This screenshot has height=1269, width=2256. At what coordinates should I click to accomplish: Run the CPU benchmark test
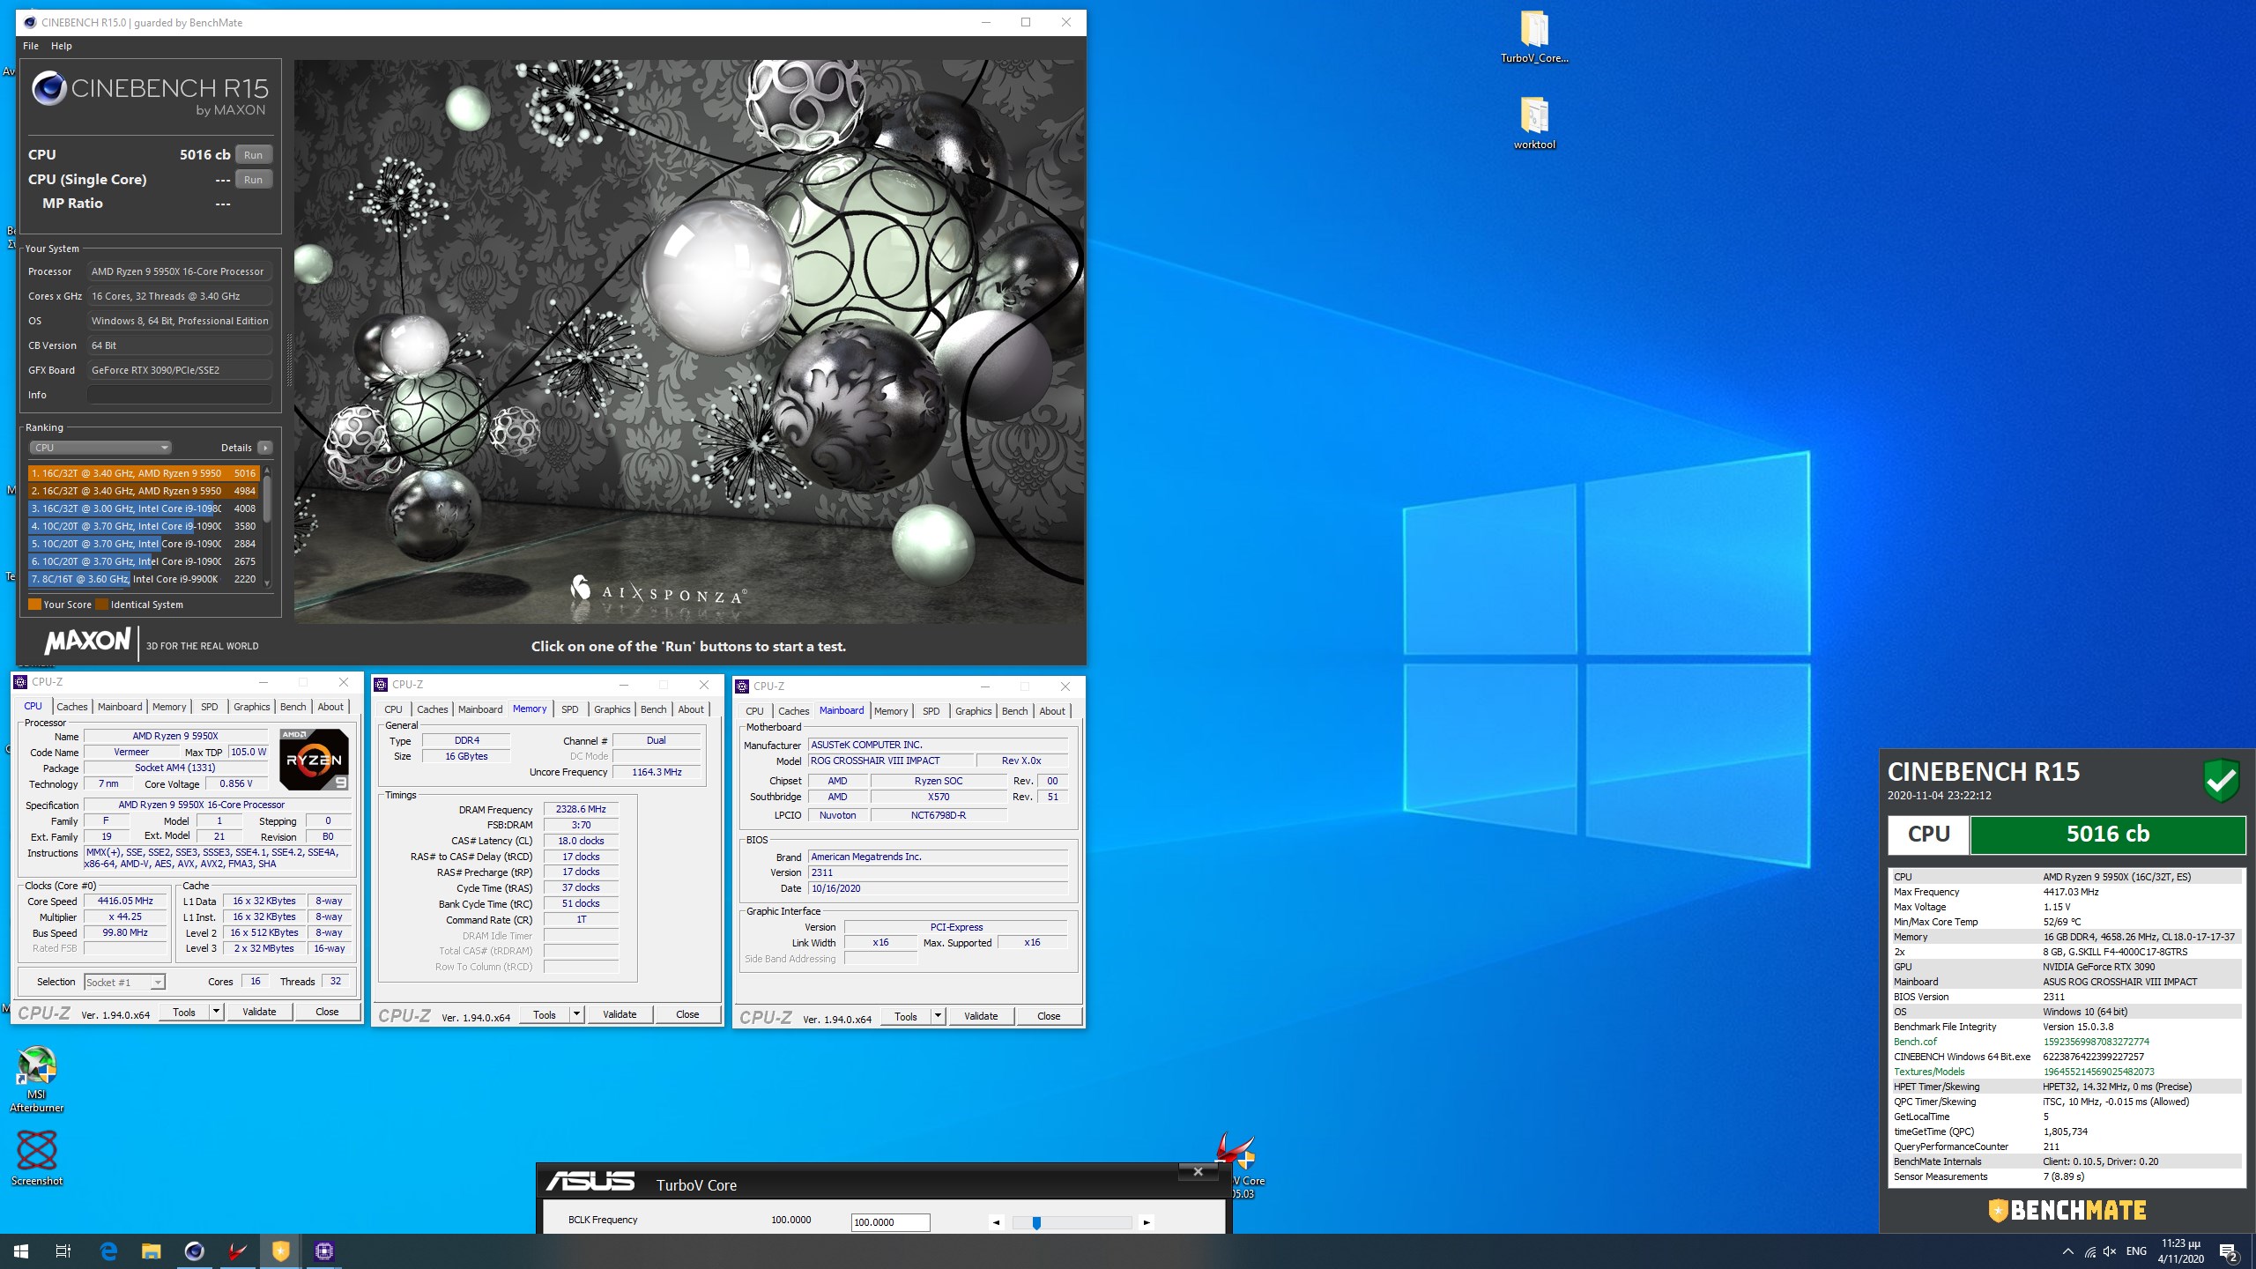pos(254,155)
